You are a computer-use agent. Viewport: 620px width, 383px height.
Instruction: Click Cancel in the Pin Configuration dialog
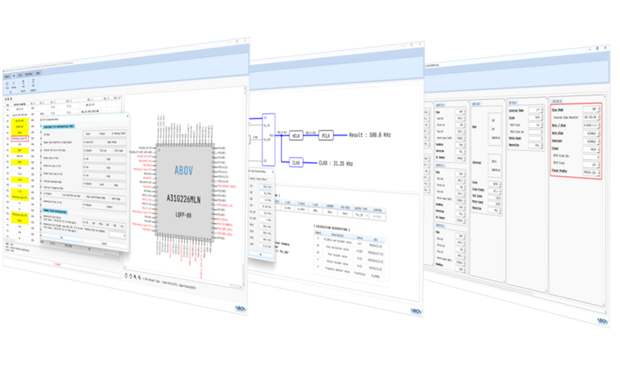tap(103, 244)
